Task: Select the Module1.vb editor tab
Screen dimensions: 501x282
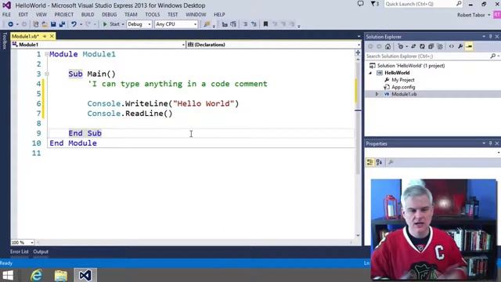Action: click(x=25, y=36)
